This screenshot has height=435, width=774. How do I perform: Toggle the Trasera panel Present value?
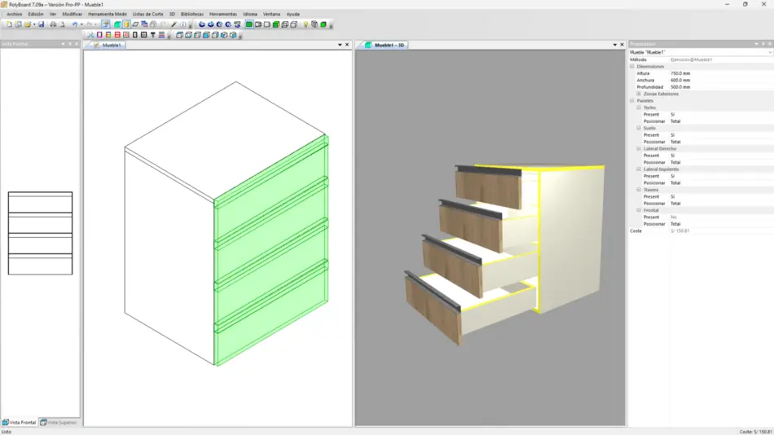pos(673,196)
